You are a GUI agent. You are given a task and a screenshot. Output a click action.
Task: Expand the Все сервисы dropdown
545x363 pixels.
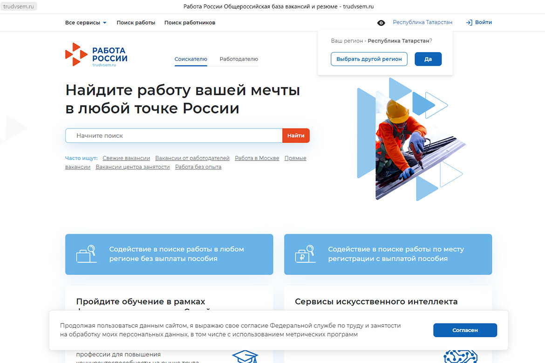click(x=86, y=23)
